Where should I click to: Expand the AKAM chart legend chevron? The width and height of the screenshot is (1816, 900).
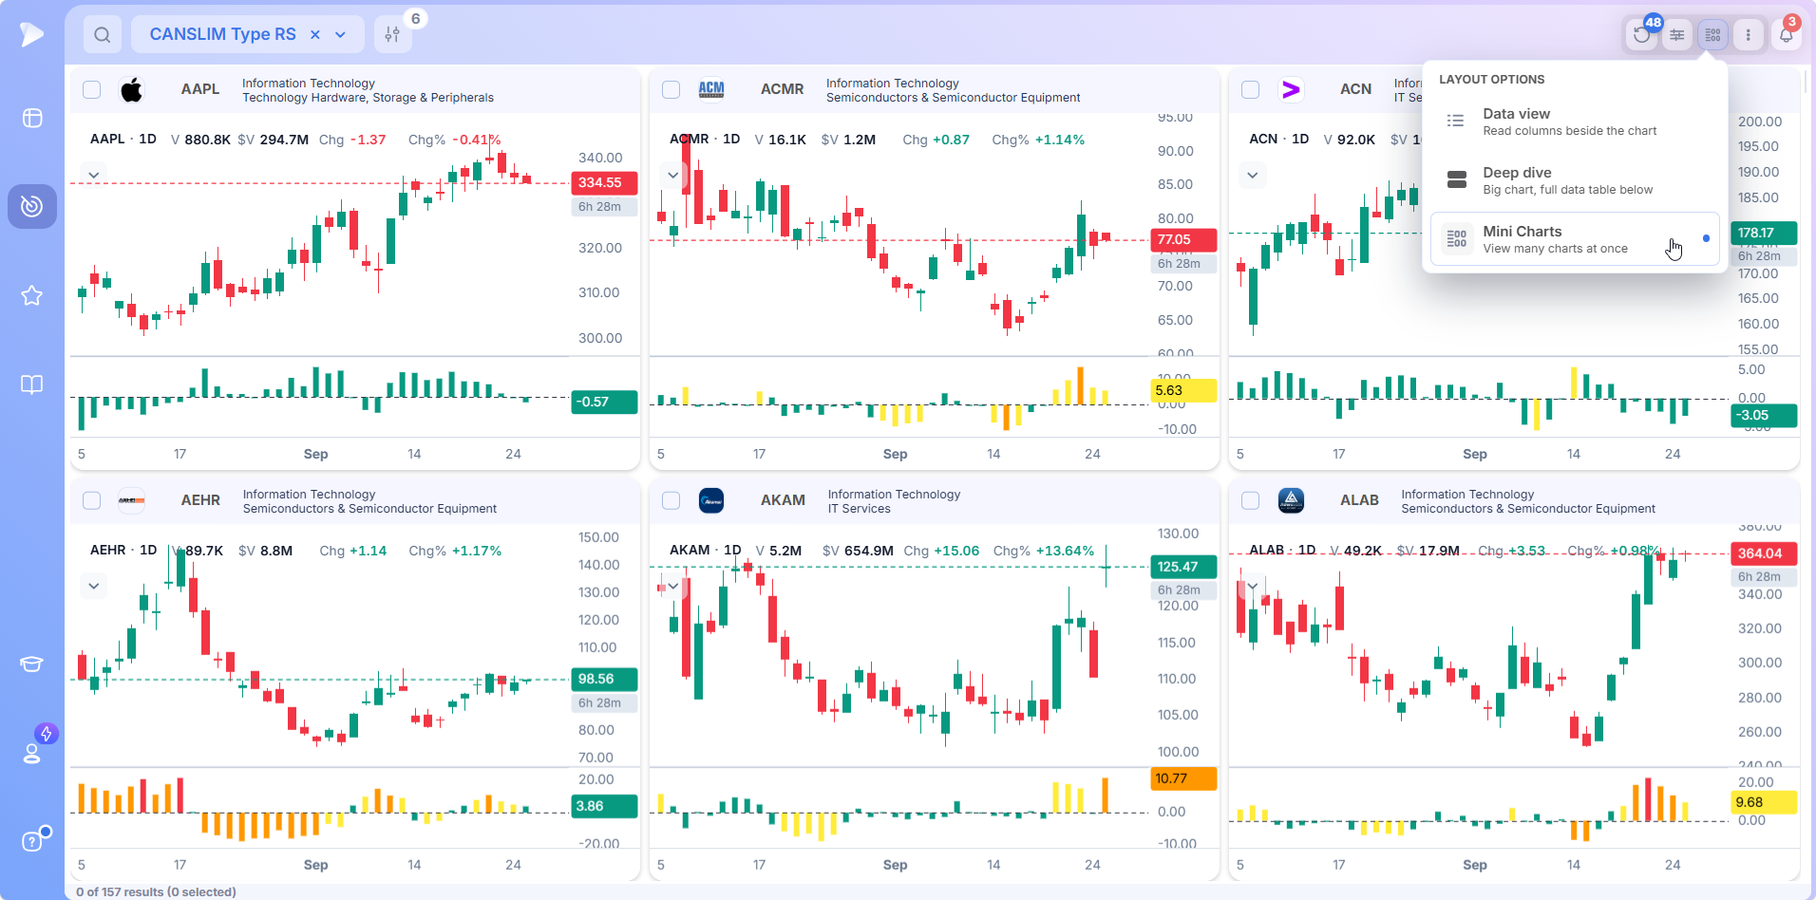point(672,586)
